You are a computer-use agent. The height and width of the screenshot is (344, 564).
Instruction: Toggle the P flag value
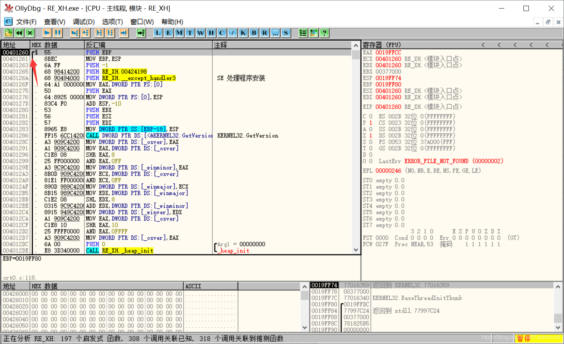click(371, 123)
